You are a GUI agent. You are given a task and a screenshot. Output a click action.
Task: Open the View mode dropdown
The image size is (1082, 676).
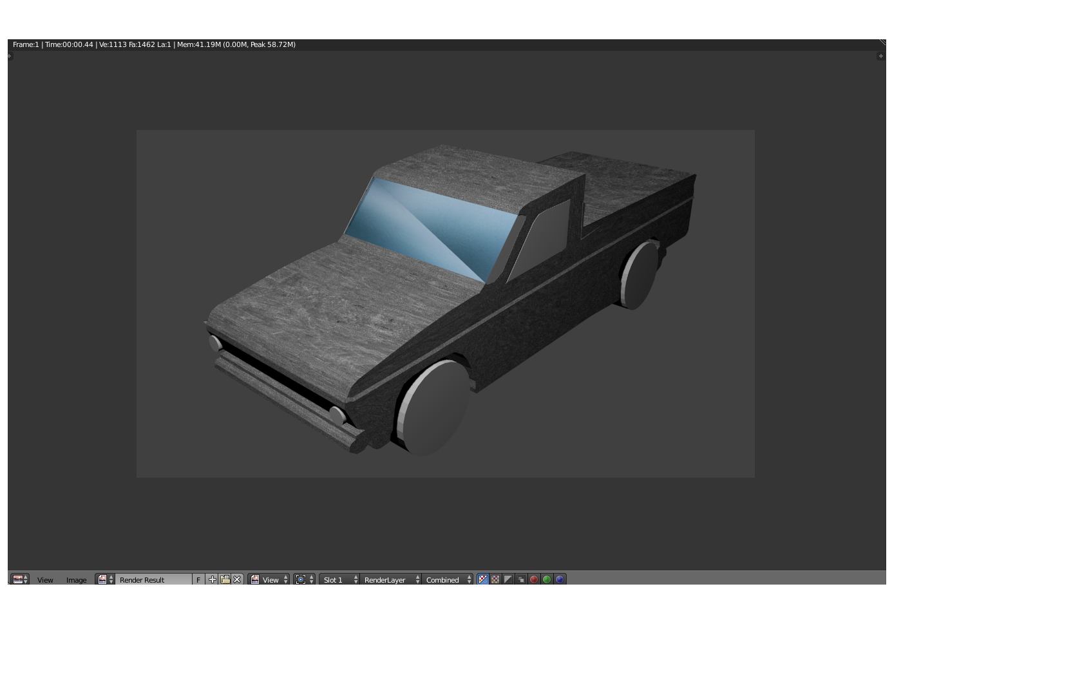[x=269, y=579]
